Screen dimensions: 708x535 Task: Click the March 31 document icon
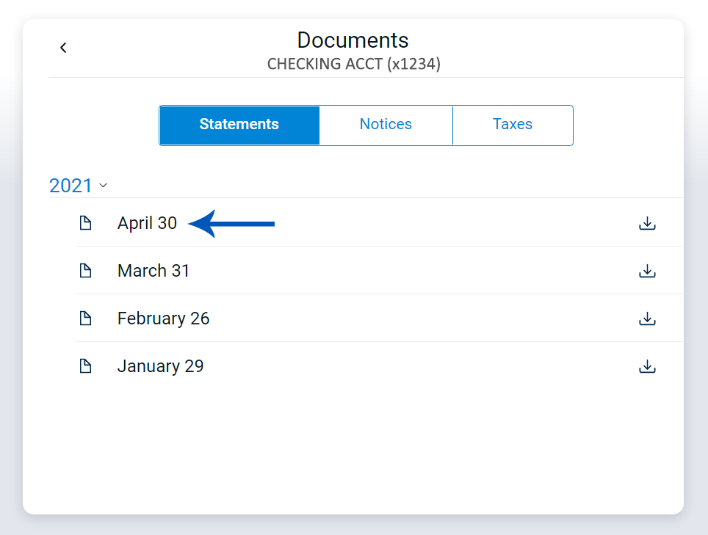pyautogui.click(x=86, y=271)
